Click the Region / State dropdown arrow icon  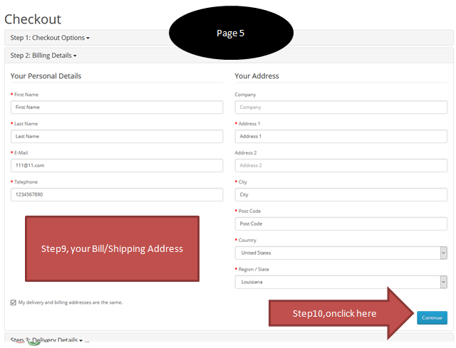(443, 282)
